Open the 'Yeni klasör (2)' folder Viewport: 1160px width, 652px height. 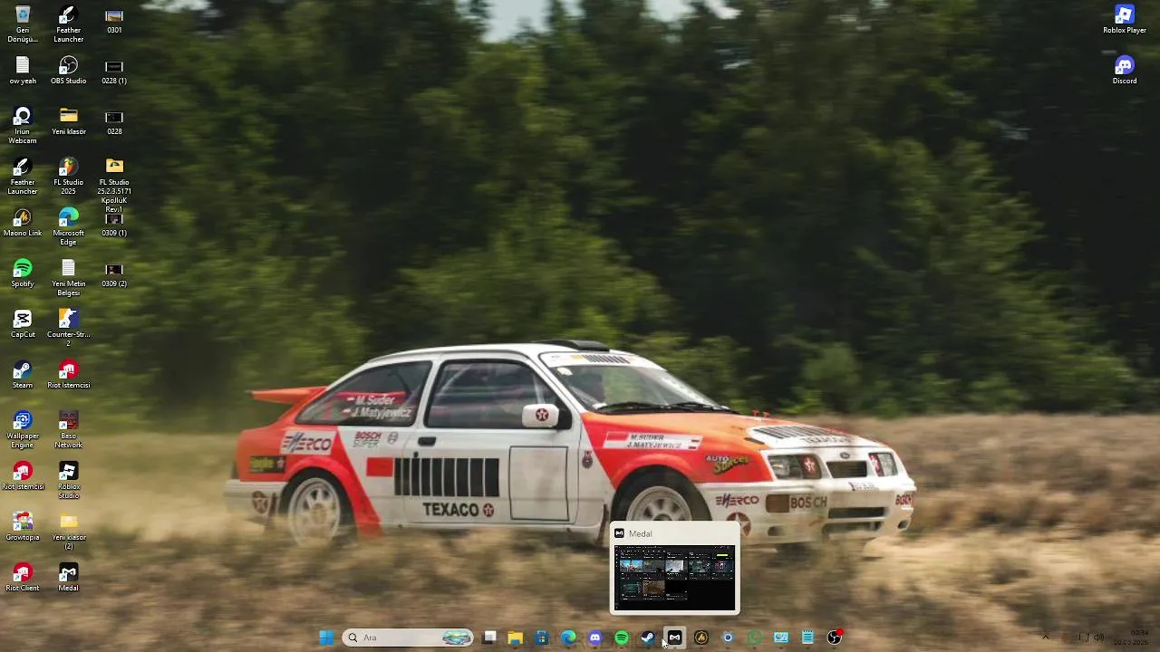pos(68,532)
